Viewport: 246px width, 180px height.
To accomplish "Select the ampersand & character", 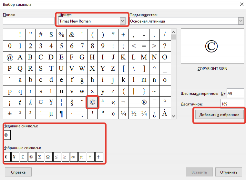I will [72, 35].
